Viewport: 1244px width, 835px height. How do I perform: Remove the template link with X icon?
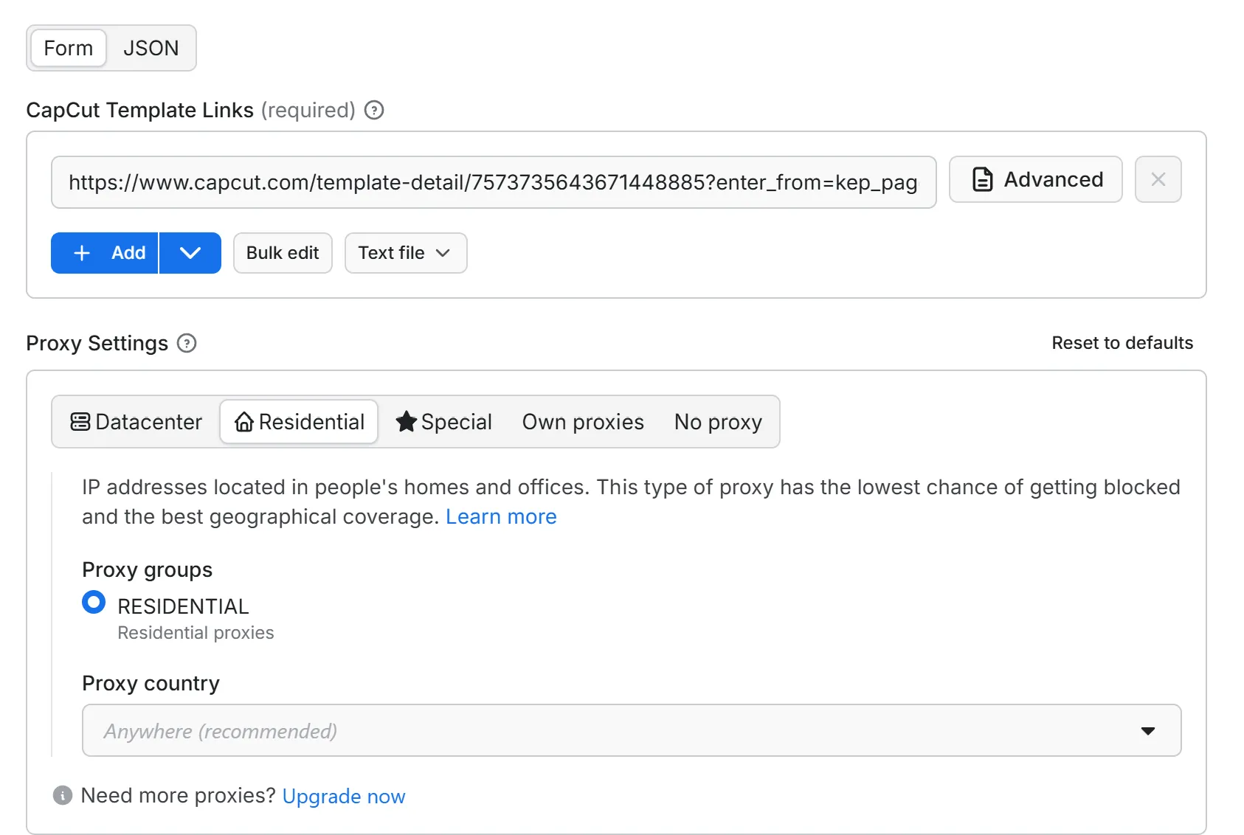[1158, 179]
